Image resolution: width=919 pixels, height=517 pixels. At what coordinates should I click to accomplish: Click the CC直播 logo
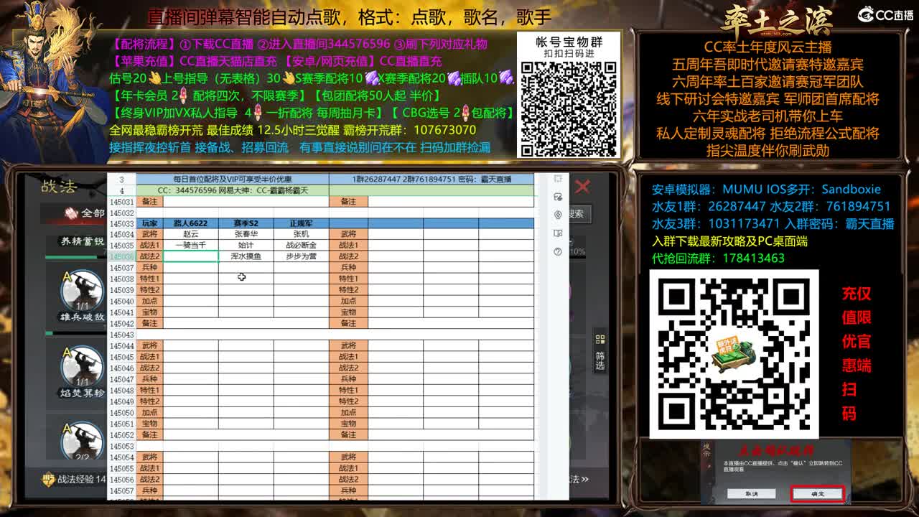(886, 14)
